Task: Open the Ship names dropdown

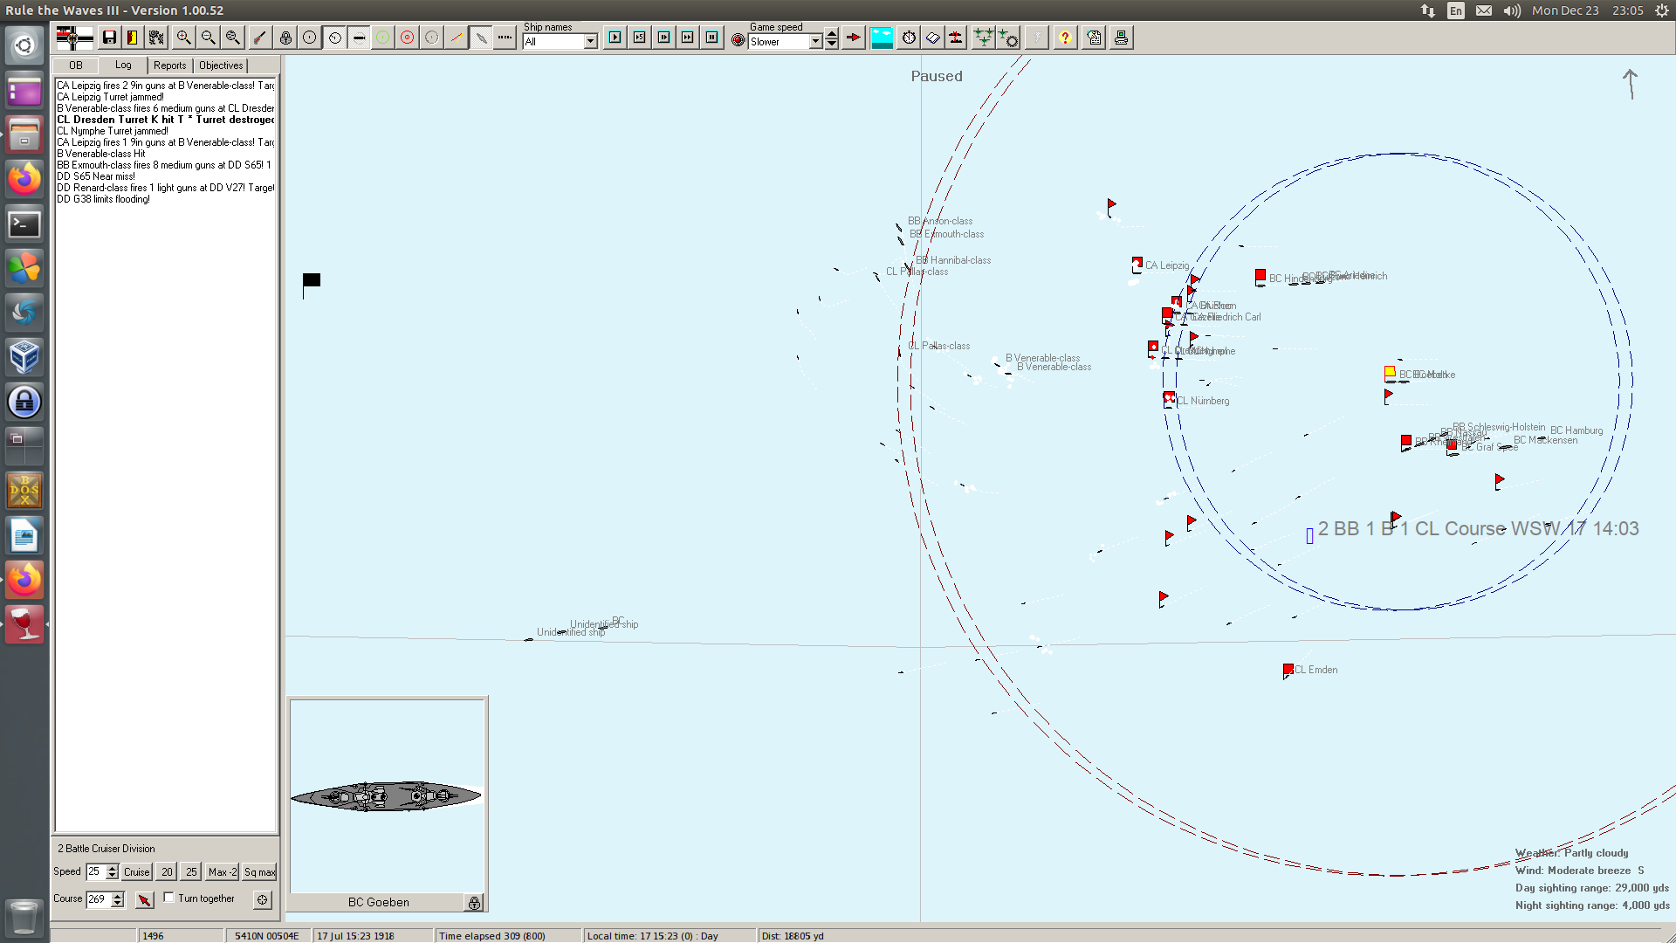Action: (x=591, y=42)
